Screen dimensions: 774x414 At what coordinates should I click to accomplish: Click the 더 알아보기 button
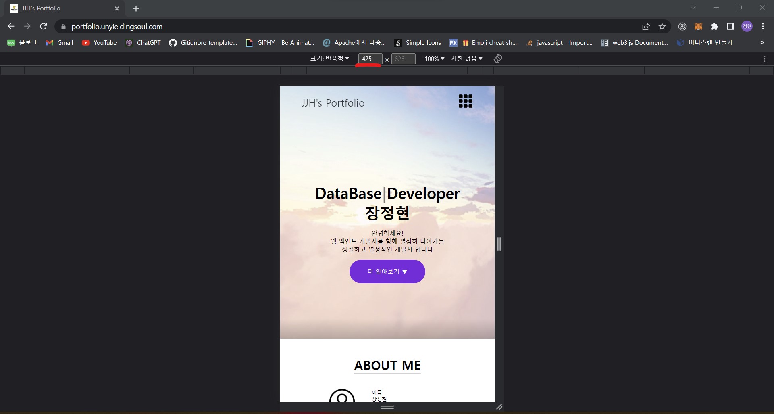click(x=387, y=272)
